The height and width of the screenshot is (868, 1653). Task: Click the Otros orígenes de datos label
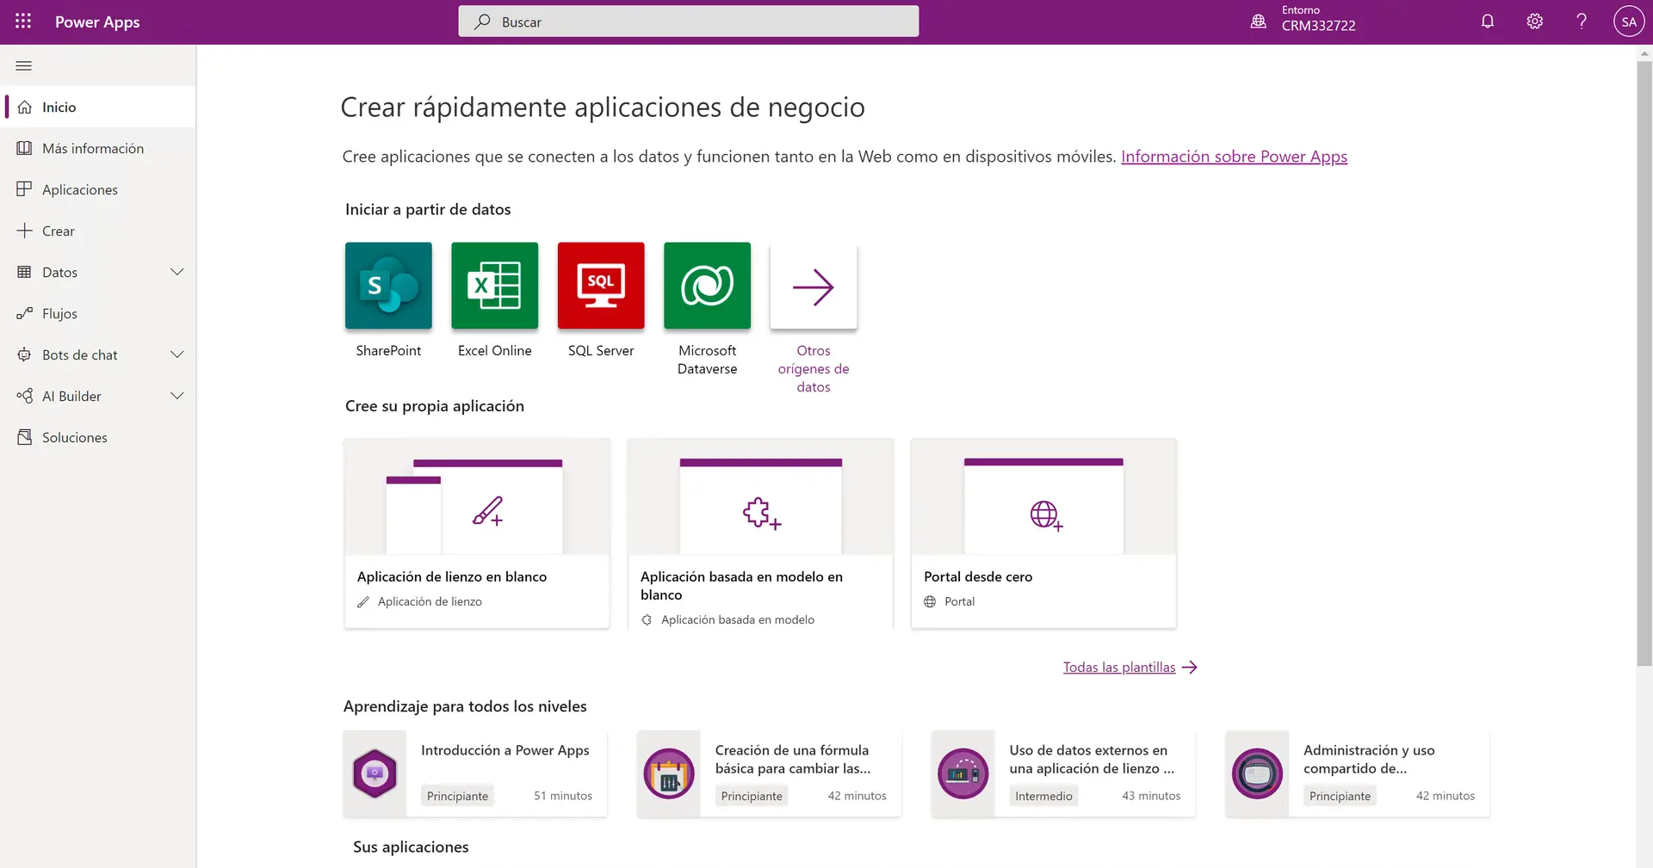[814, 369]
